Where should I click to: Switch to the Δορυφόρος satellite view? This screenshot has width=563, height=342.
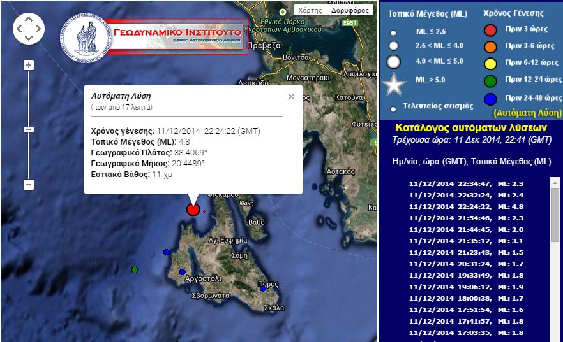[350, 10]
